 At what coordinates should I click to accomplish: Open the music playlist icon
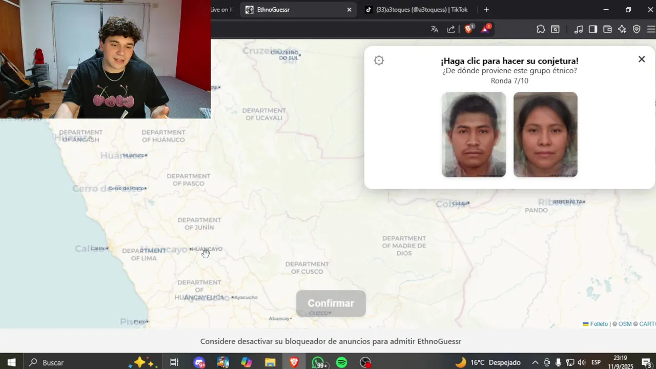(x=579, y=29)
